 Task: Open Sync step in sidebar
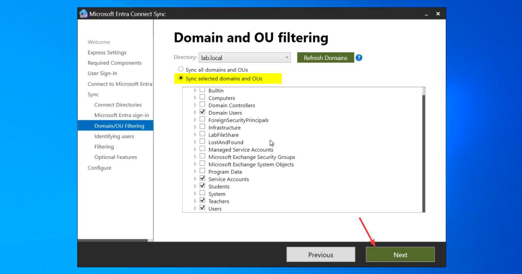93,95
